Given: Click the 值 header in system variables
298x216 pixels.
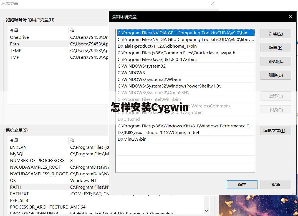Looking at the screenshot, I should (x=89, y=140).
